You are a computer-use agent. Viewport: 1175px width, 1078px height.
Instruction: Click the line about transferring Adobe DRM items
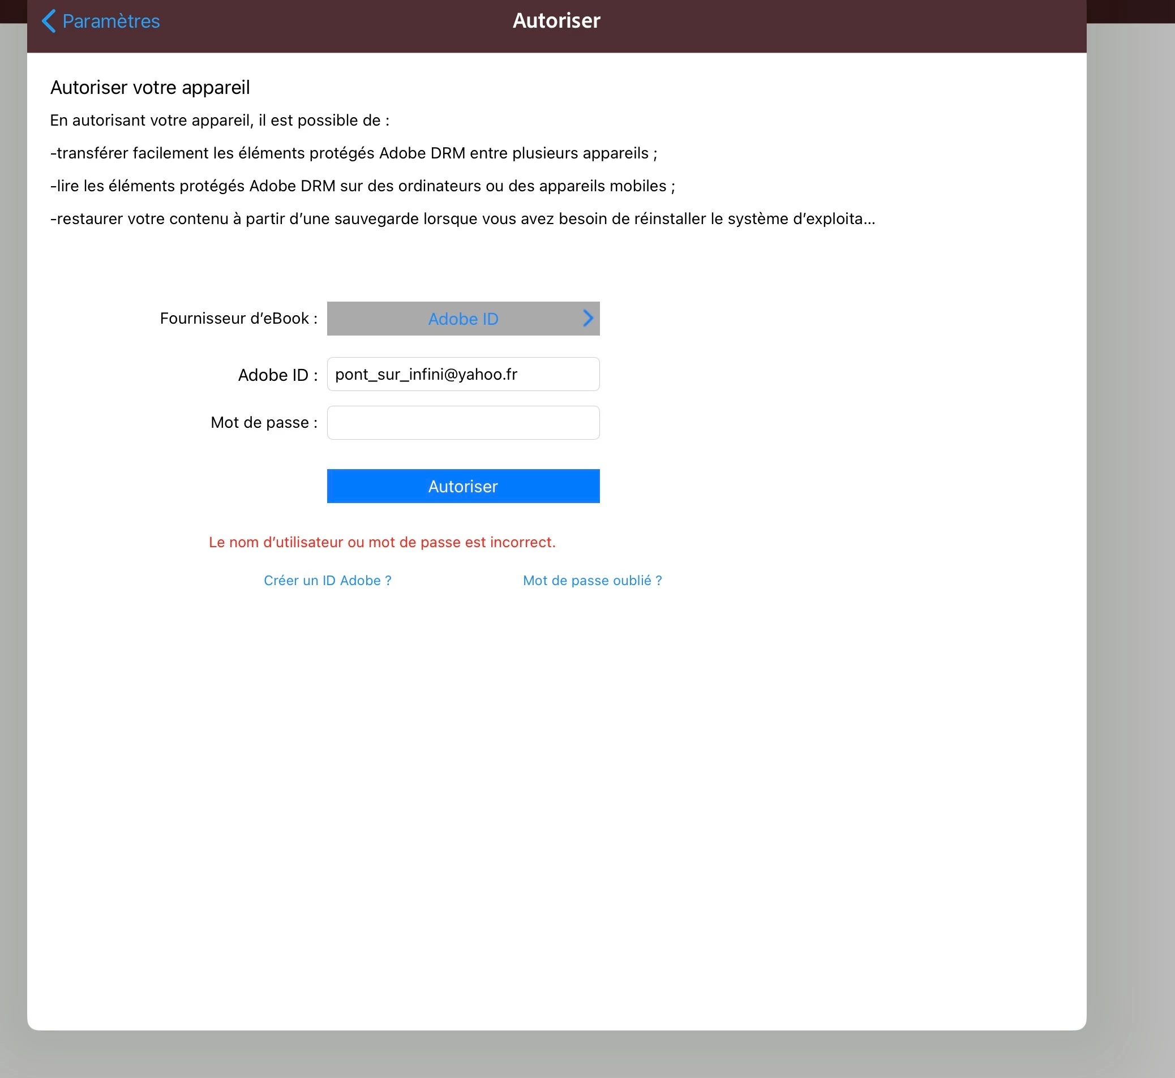pyautogui.click(x=354, y=153)
